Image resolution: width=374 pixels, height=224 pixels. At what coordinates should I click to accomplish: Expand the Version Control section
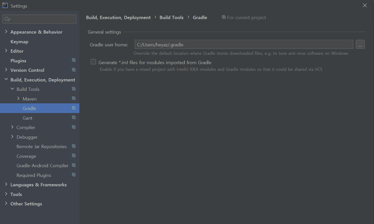tap(6, 70)
